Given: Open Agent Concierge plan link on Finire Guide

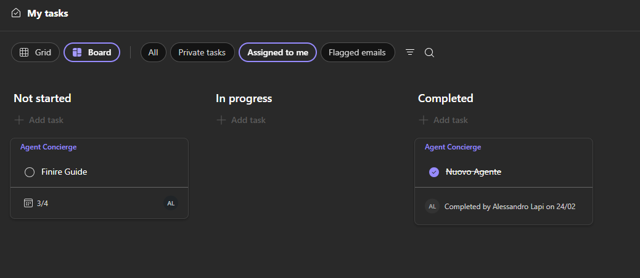Looking at the screenshot, I should pyautogui.click(x=48, y=147).
